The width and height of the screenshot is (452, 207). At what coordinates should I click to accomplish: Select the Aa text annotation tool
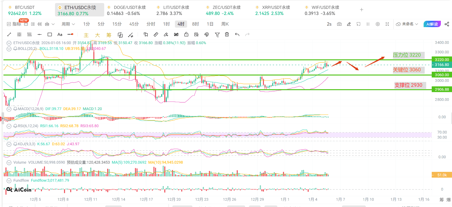(60, 34)
